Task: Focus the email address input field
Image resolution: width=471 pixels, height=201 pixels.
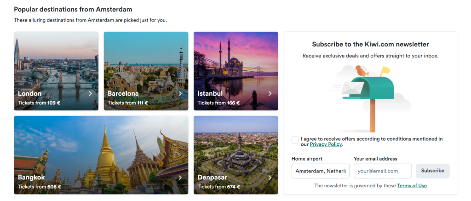Action: click(x=383, y=171)
